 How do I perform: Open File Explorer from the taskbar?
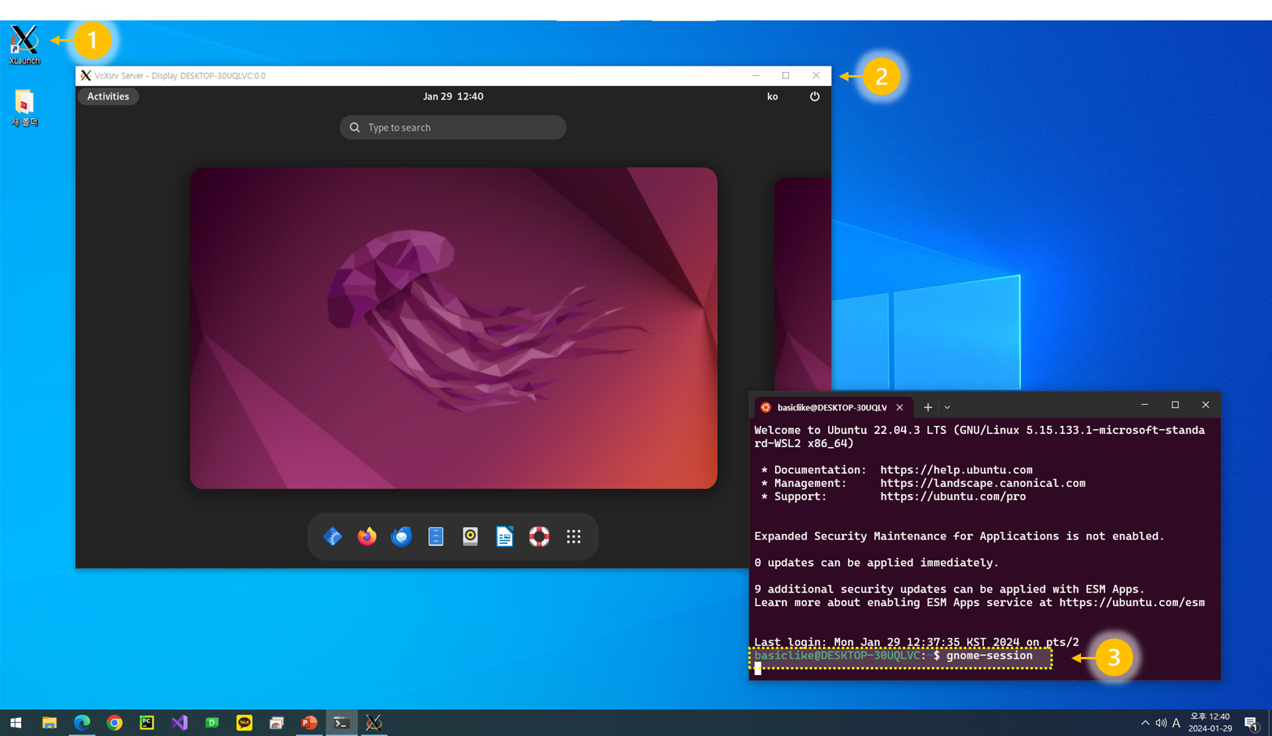point(49,723)
